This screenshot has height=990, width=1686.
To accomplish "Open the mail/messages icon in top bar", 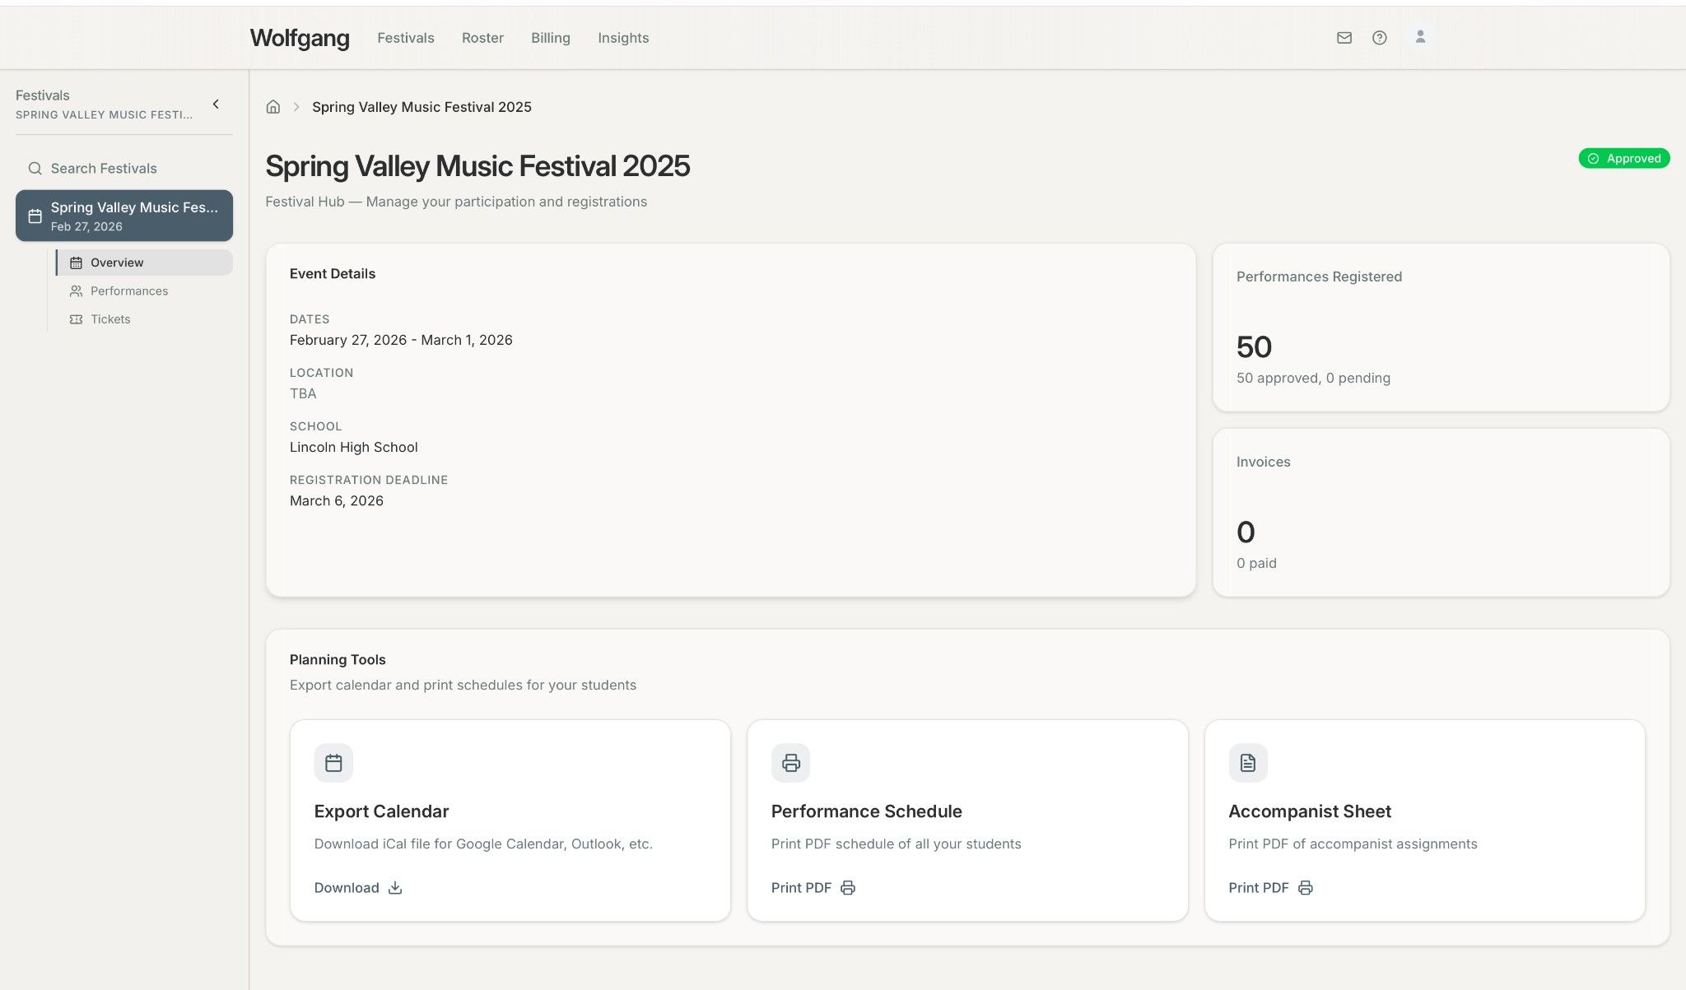I will (x=1344, y=37).
